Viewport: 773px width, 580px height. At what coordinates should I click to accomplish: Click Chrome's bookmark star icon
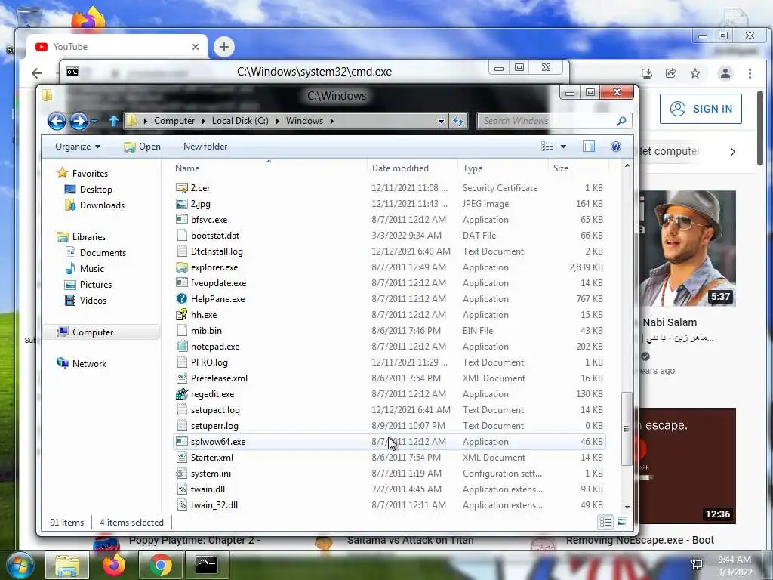point(695,73)
